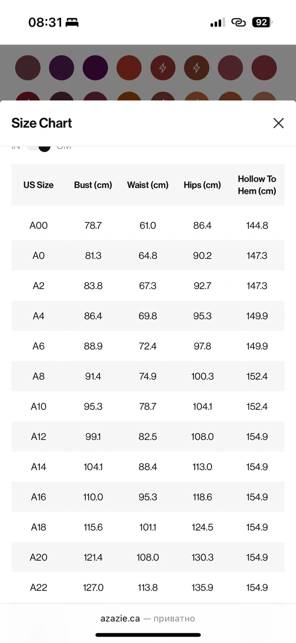The image size is (296, 643).
Task: Tap the Sleep focus bed icon
Action: (x=72, y=22)
